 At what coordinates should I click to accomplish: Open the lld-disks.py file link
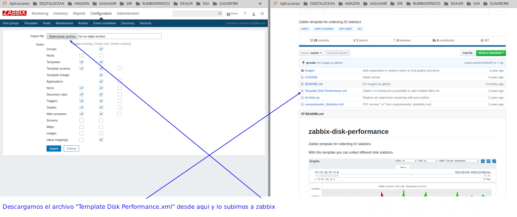pos(312,98)
